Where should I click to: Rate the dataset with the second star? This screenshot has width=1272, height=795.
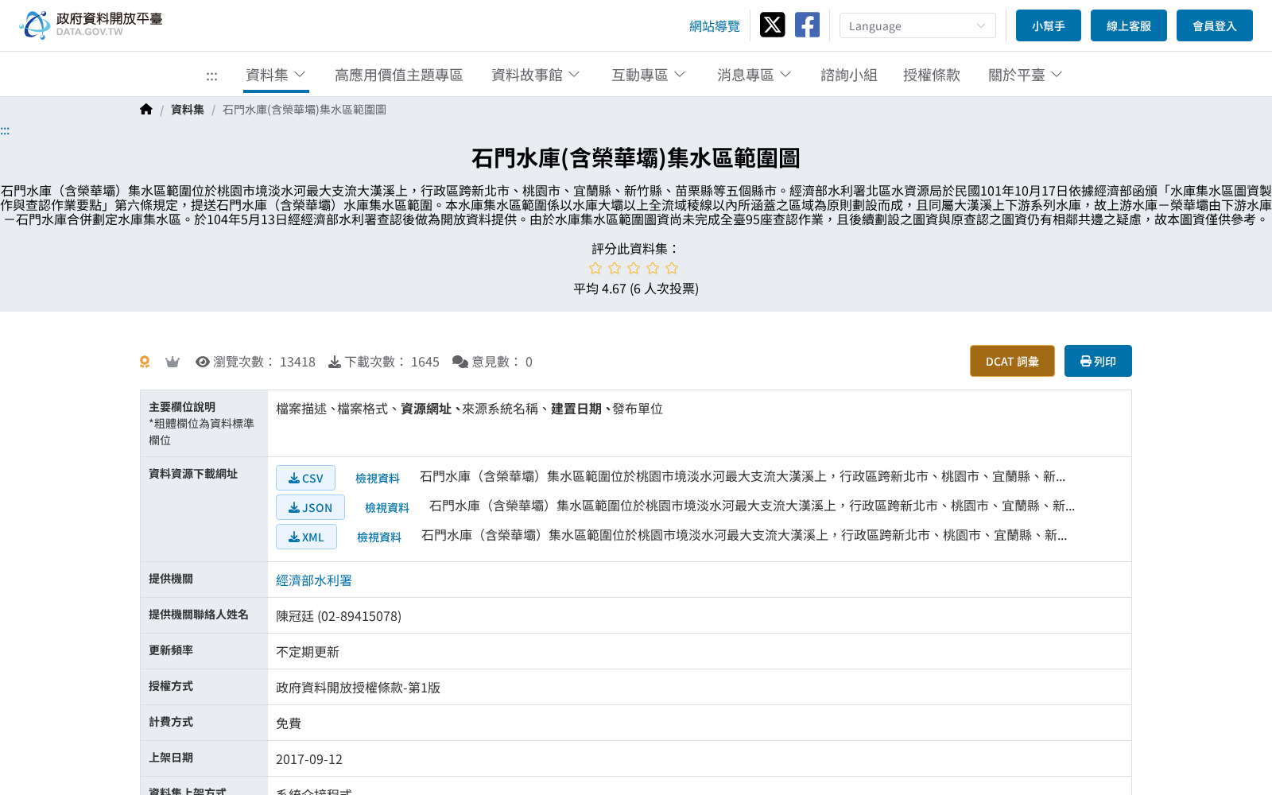coord(615,269)
